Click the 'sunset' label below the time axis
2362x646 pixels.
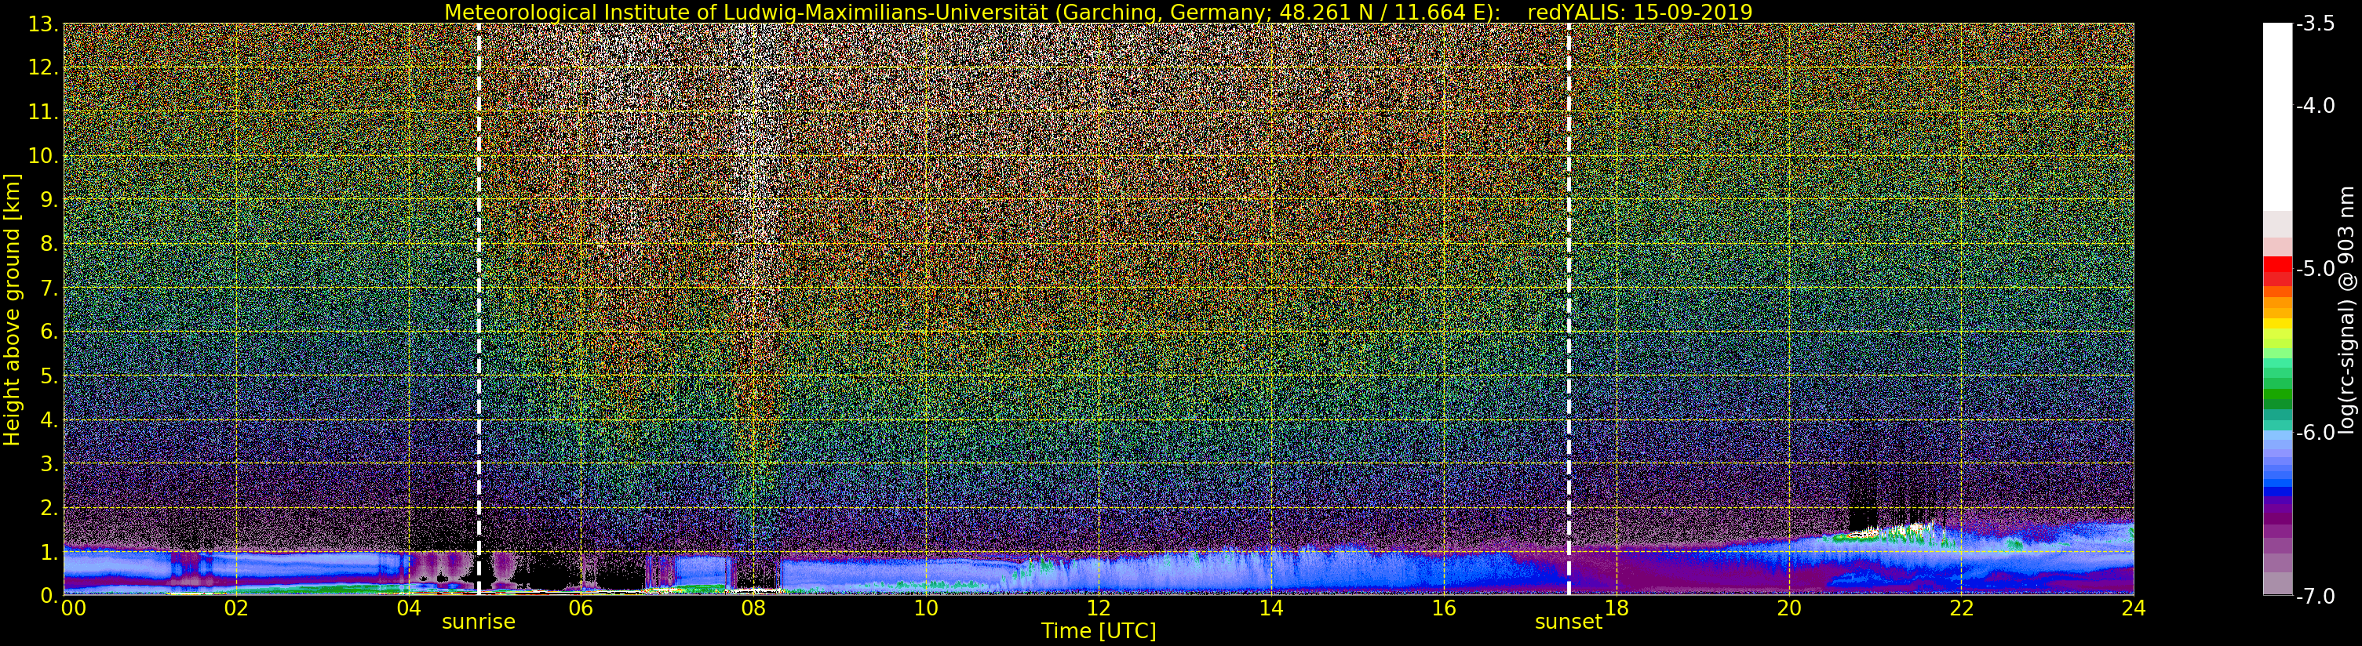[1569, 622]
